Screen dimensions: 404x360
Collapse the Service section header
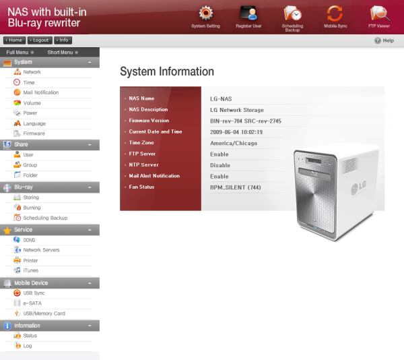tap(90, 230)
